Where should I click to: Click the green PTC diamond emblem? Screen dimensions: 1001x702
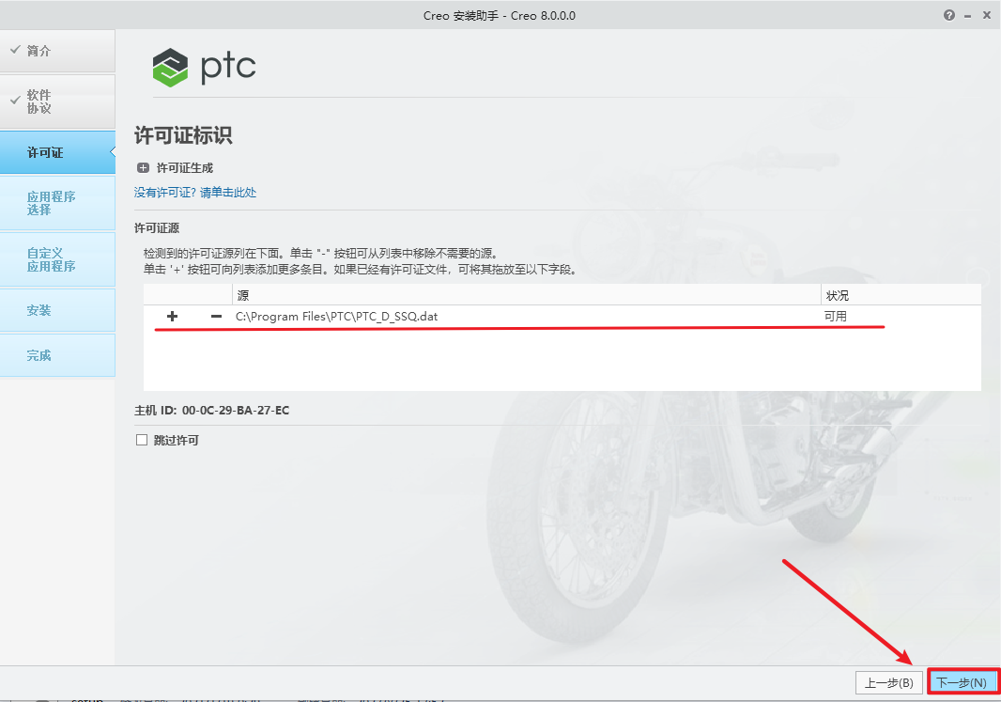click(x=170, y=68)
